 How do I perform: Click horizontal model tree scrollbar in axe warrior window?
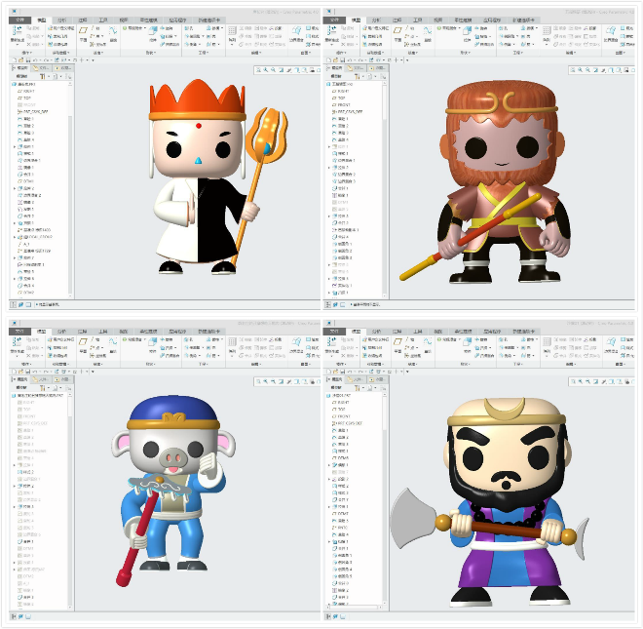tap(356, 608)
